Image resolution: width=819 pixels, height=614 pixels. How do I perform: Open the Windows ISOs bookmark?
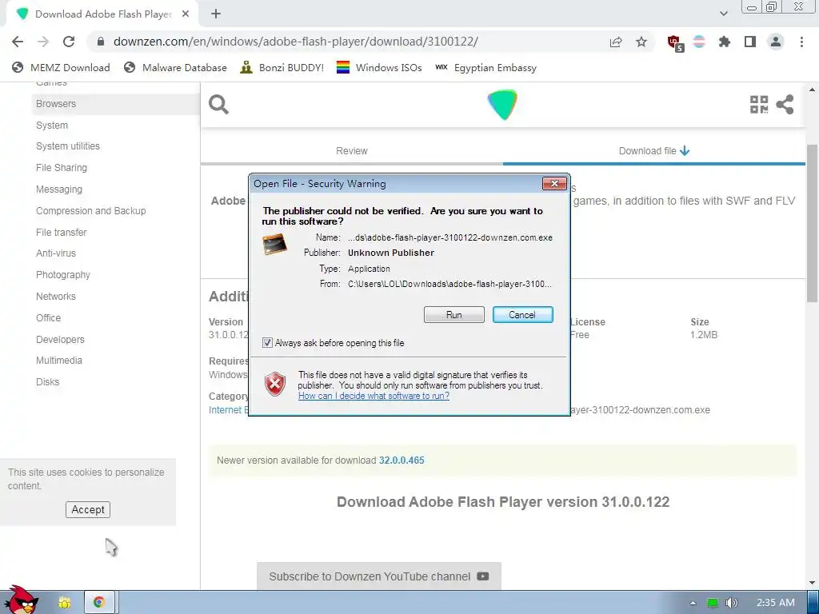click(379, 68)
